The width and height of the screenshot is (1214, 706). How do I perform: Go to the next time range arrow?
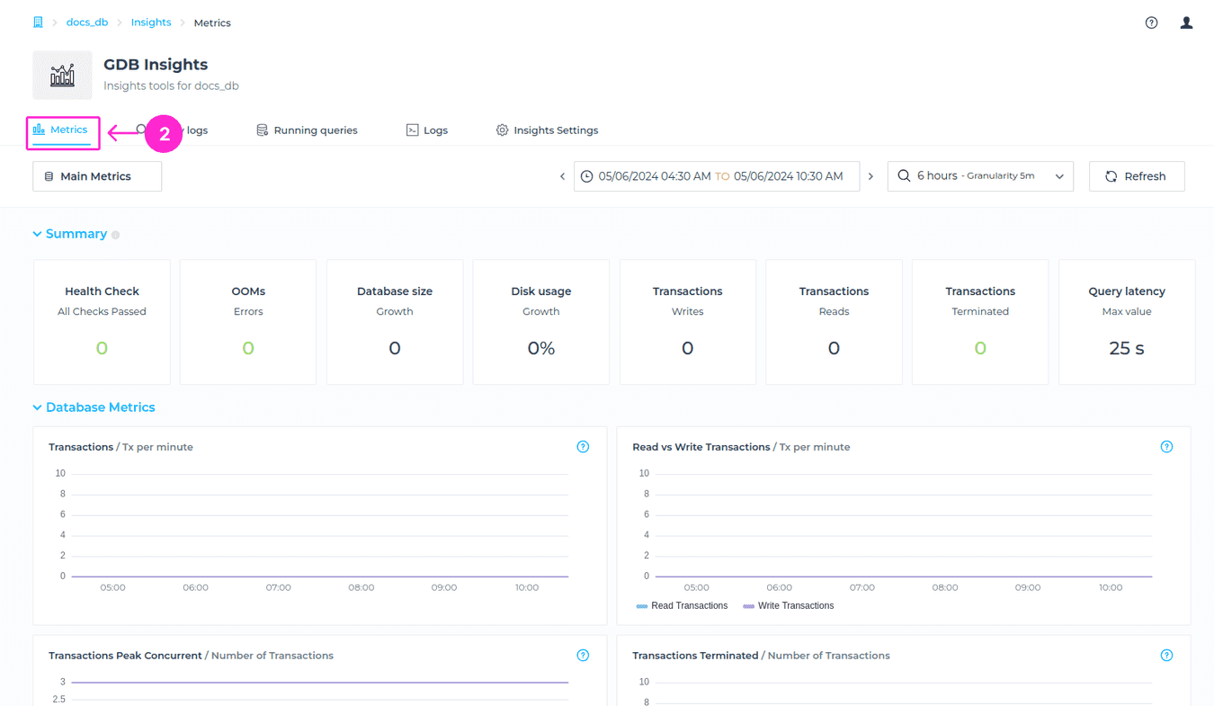coord(870,176)
